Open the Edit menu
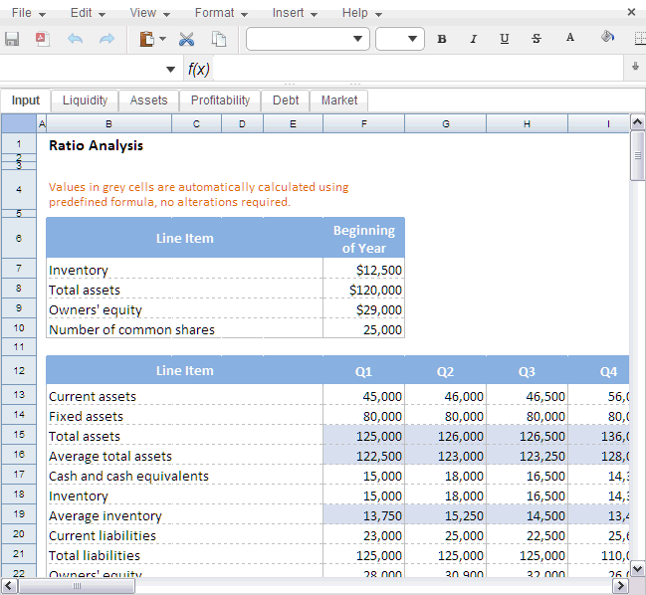Viewport: 646px width, 595px height. (88, 13)
